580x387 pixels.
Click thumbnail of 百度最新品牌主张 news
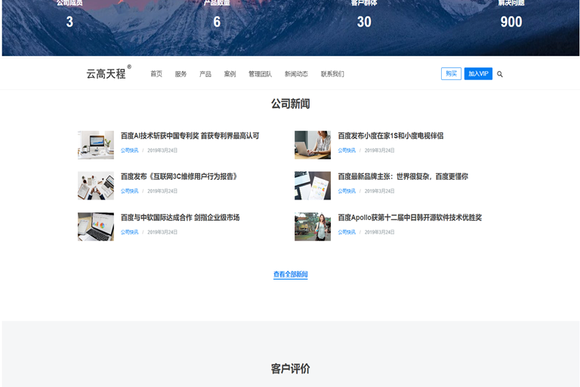pyautogui.click(x=313, y=185)
